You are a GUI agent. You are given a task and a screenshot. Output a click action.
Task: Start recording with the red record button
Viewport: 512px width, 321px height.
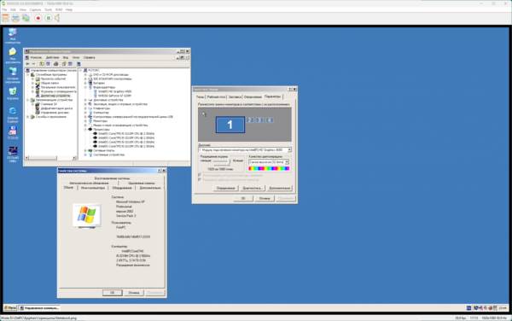[x=38, y=18]
